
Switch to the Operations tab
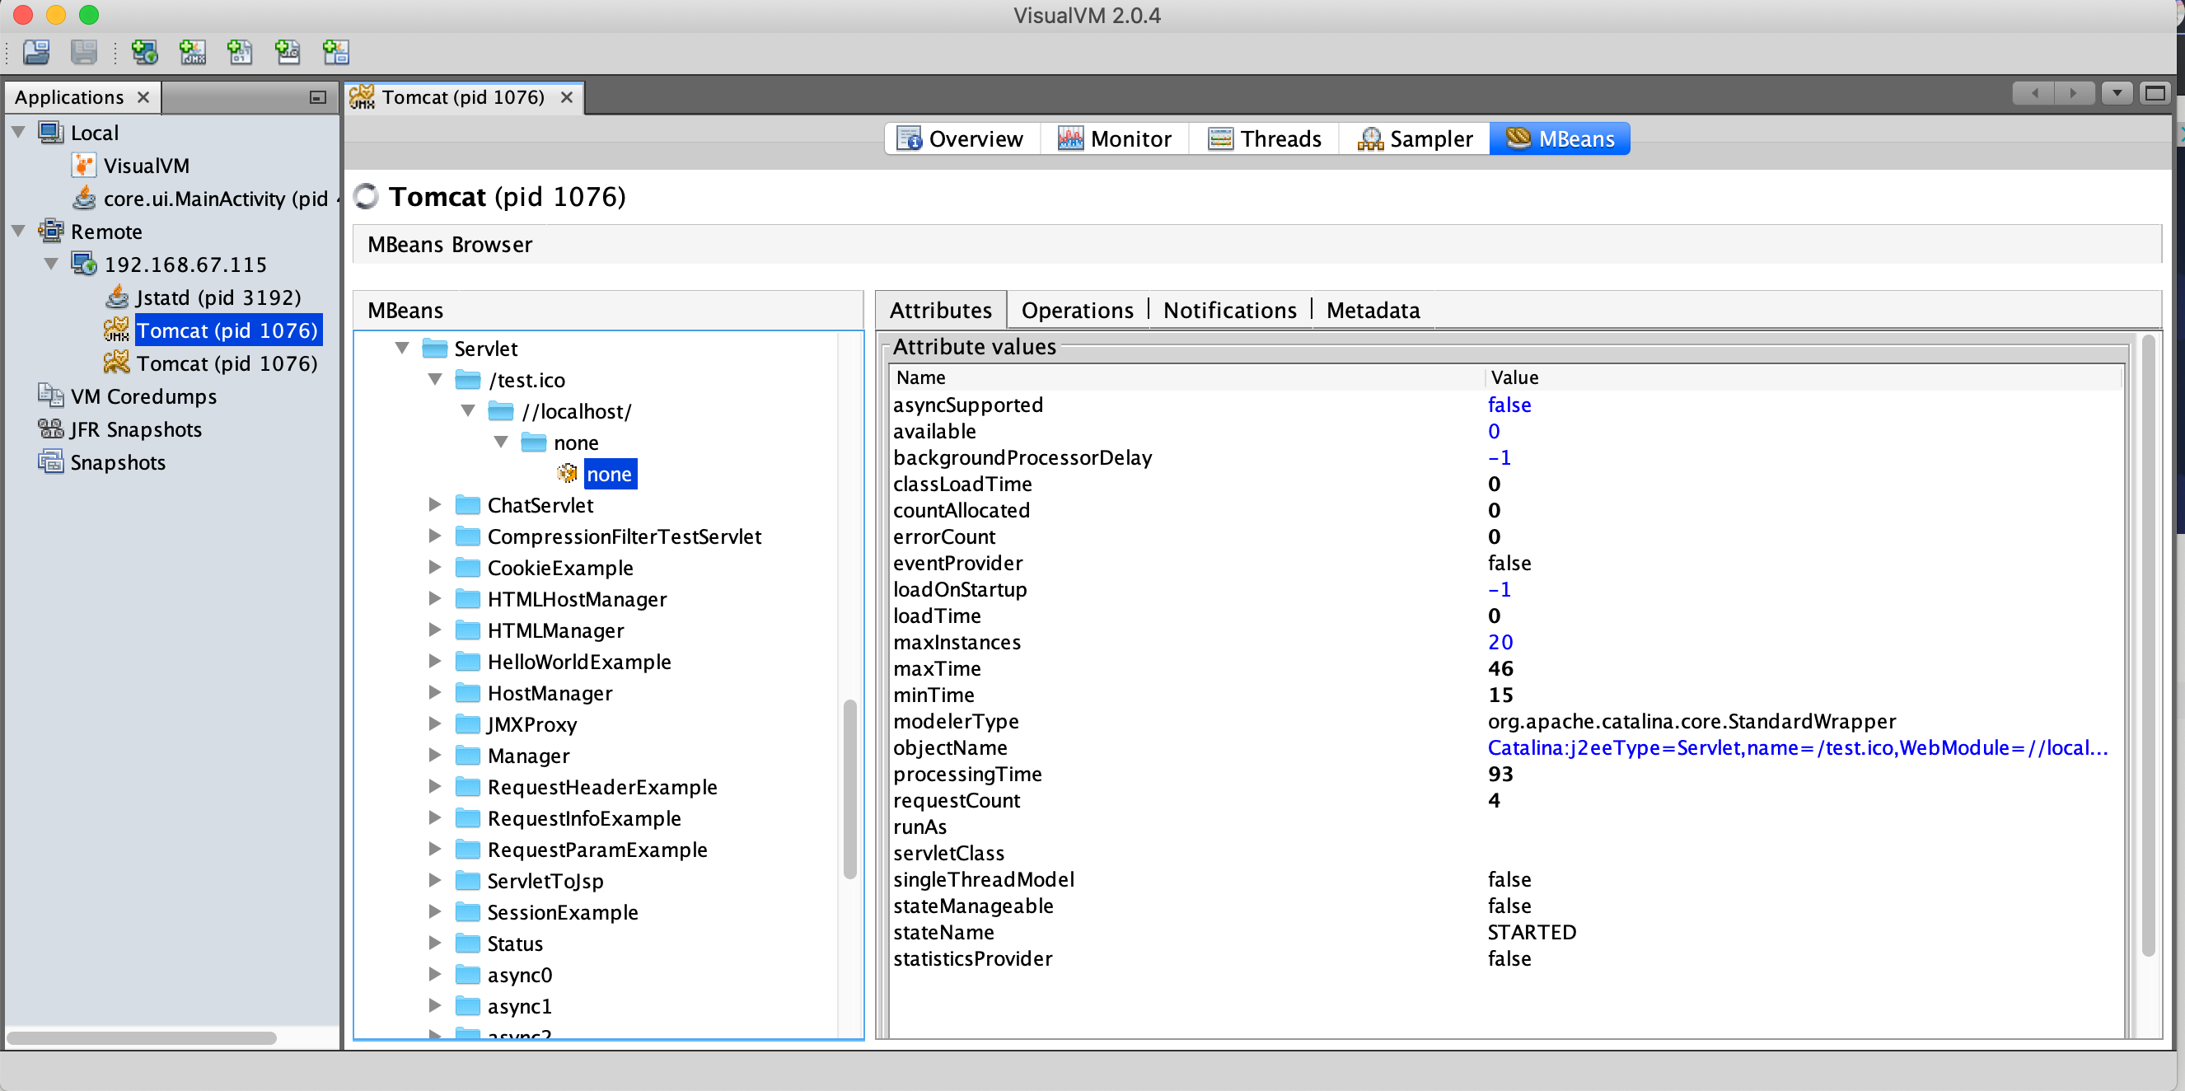tap(1077, 311)
